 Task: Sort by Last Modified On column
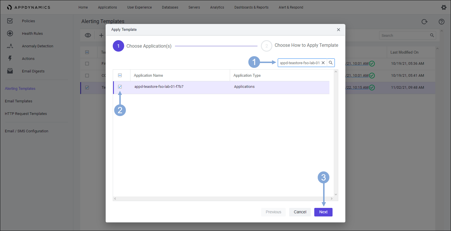click(404, 52)
